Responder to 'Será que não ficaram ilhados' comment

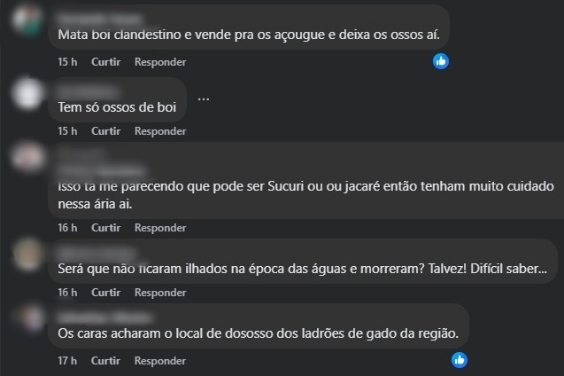pos(160,293)
